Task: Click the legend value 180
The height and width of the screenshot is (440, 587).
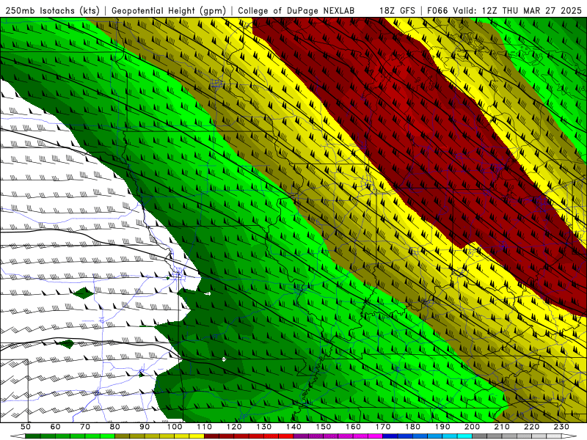Action: click(412, 427)
